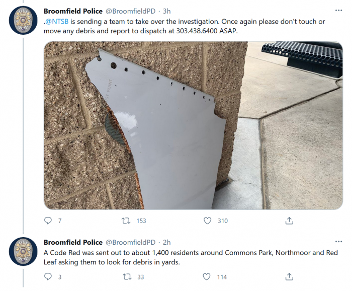
Task: Share the Code Red tweet
Action: tap(289, 276)
